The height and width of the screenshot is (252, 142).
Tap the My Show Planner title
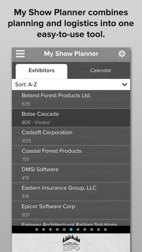click(x=71, y=54)
